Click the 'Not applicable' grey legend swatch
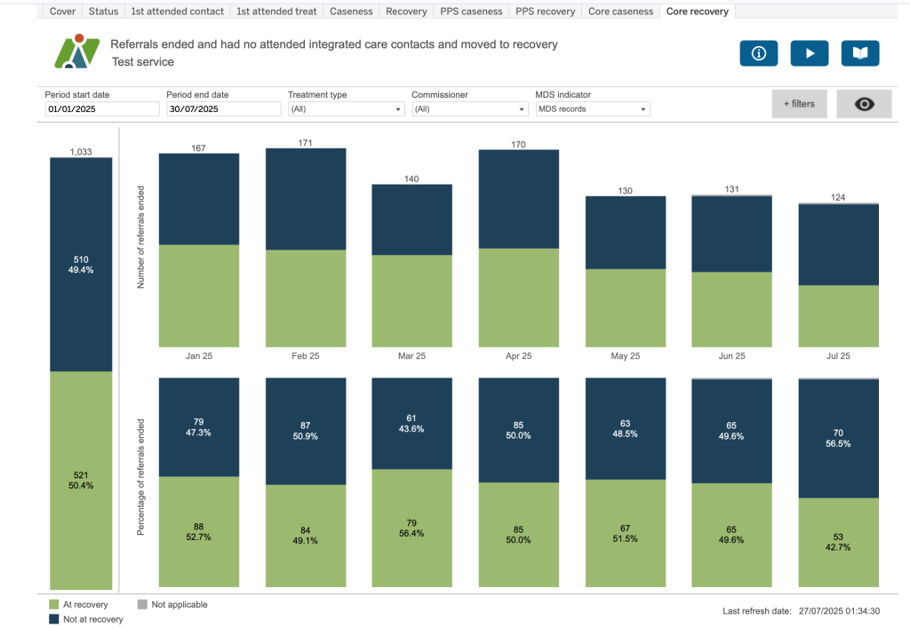The height and width of the screenshot is (628, 910). (x=142, y=605)
